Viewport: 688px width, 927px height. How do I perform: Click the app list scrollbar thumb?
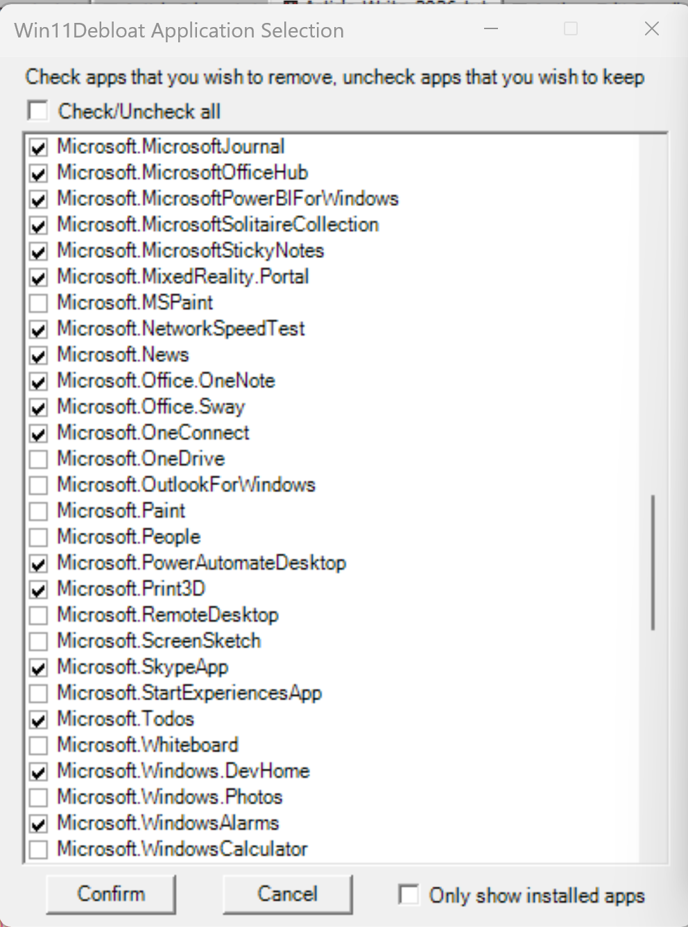(653, 562)
